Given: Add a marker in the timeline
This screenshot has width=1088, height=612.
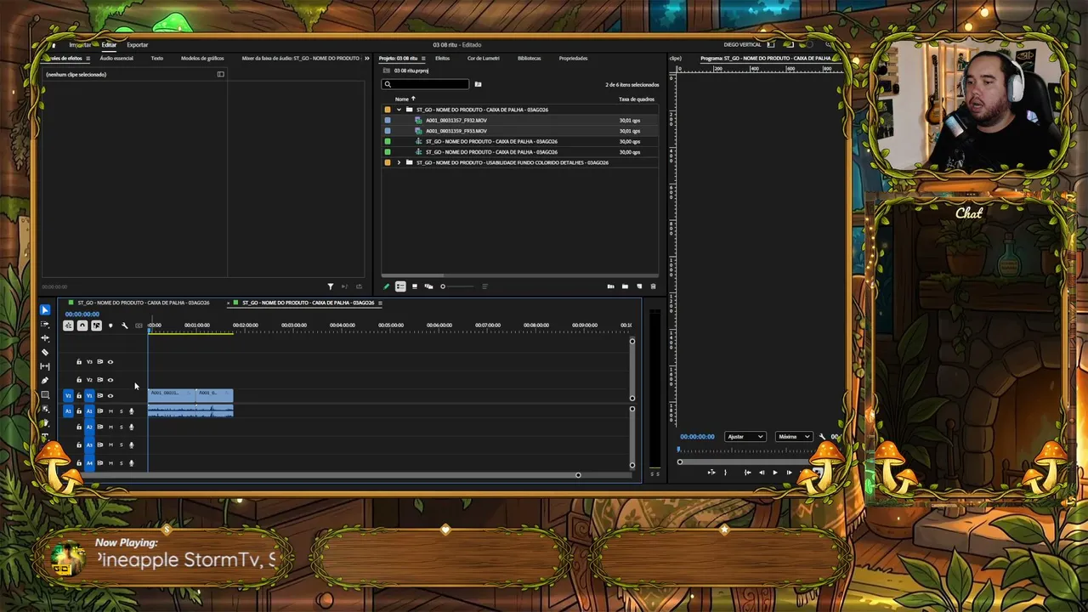Looking at the screenshot, I should click(x=110, y=326).
